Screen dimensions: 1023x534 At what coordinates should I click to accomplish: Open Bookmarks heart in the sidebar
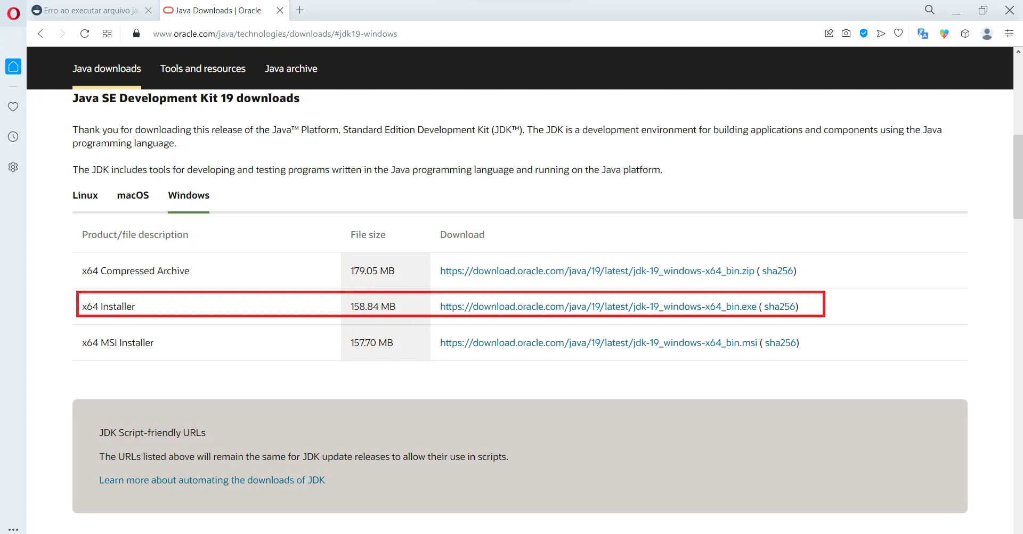[13, 106]
